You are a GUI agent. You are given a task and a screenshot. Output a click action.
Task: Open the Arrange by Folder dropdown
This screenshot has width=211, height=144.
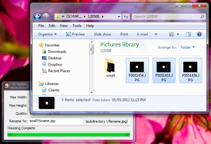click(188, 47)
